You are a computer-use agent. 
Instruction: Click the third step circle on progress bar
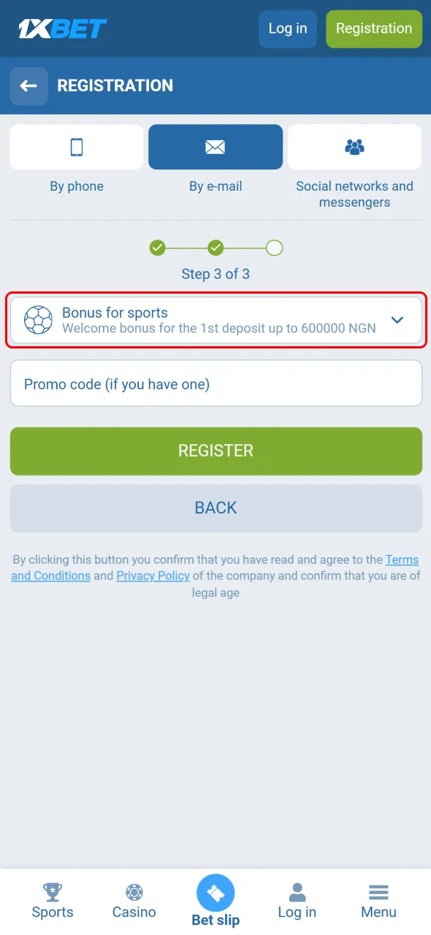[274, 248]
